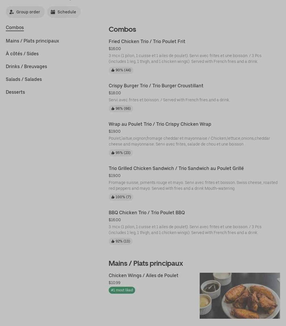The image size is (286, 326).
Task: Click thumbs-up icon on Grilled Chicken Sandwich rating
Action: (x=113, y=197)
